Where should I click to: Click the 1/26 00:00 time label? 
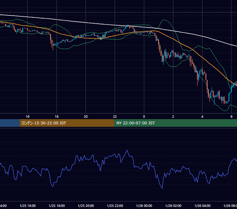(x=144, y=206)
